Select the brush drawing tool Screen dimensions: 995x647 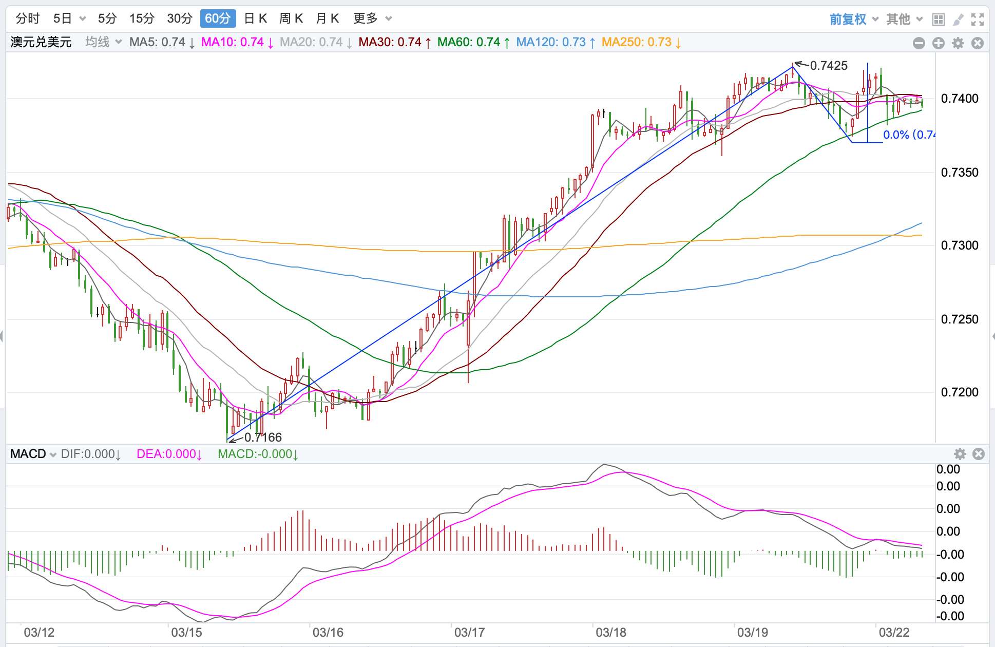[x=958, y=20]
